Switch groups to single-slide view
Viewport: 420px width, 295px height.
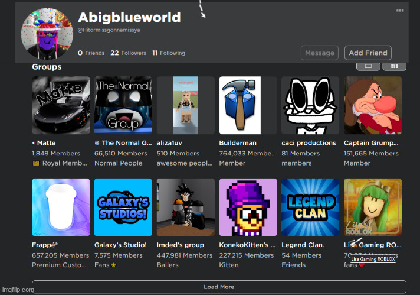[x=368, y=66]
